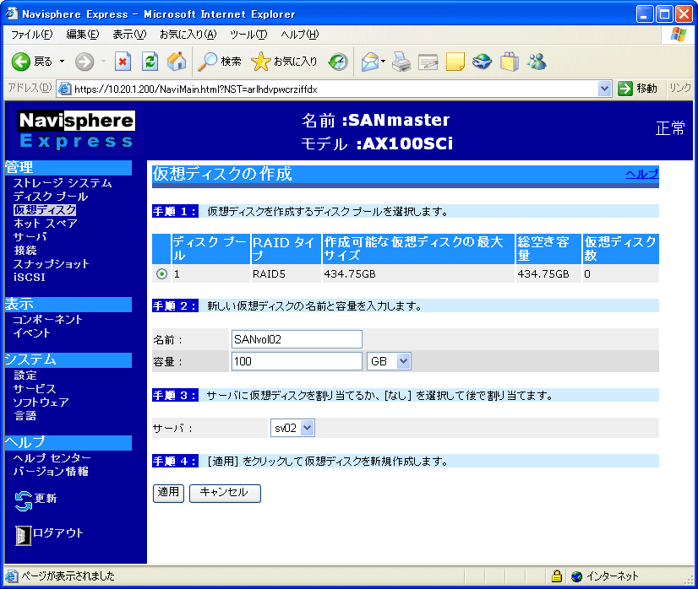Open the ヘルプ link in page header
This screenshot has width=698, height=589.
point(641,174)
